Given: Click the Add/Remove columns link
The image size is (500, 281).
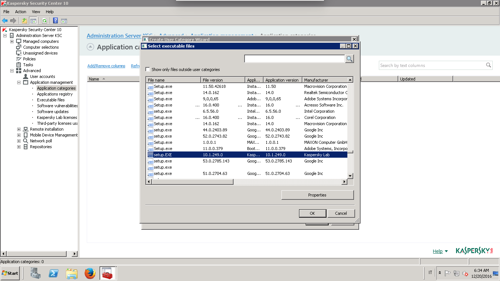Looking at the screenshot, I should pos(106,66).
